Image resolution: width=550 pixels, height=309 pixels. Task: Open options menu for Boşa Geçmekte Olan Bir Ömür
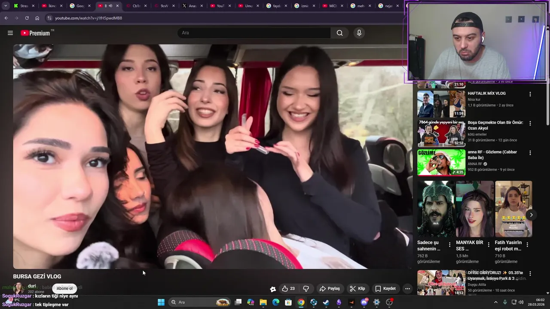click(530, 123)
